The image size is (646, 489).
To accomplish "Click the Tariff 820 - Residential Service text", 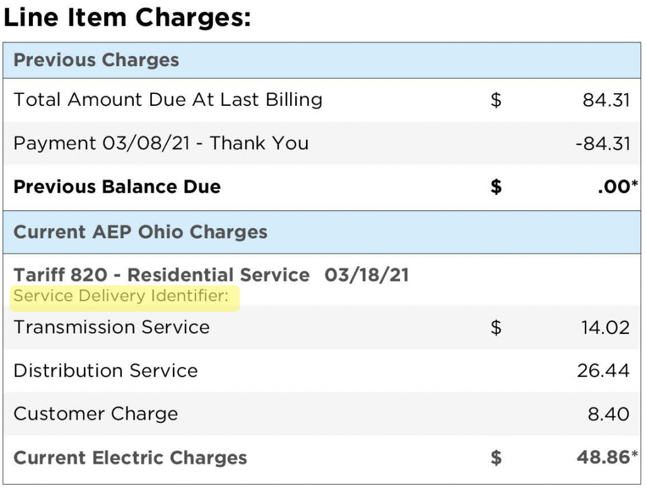I will 161,275.
